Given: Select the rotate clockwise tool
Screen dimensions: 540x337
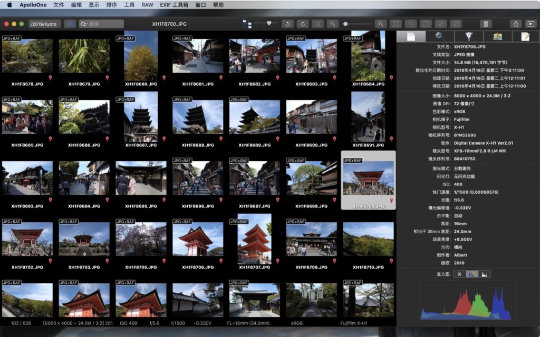Looking at the screenshot, I should click(303, 24).
